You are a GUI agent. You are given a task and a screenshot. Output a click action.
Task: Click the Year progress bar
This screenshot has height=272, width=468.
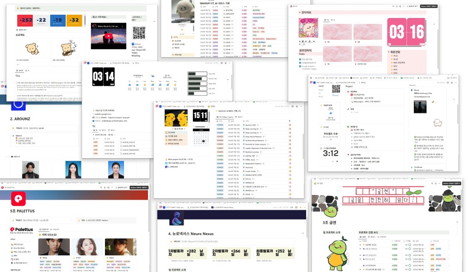coord(197,74)
